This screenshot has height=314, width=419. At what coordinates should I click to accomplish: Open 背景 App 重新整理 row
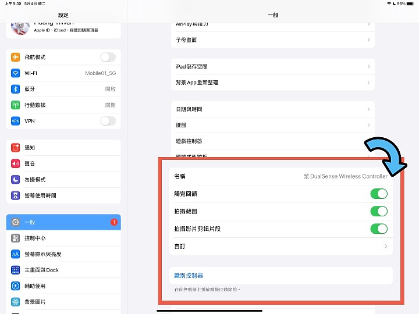pos(273,83)
